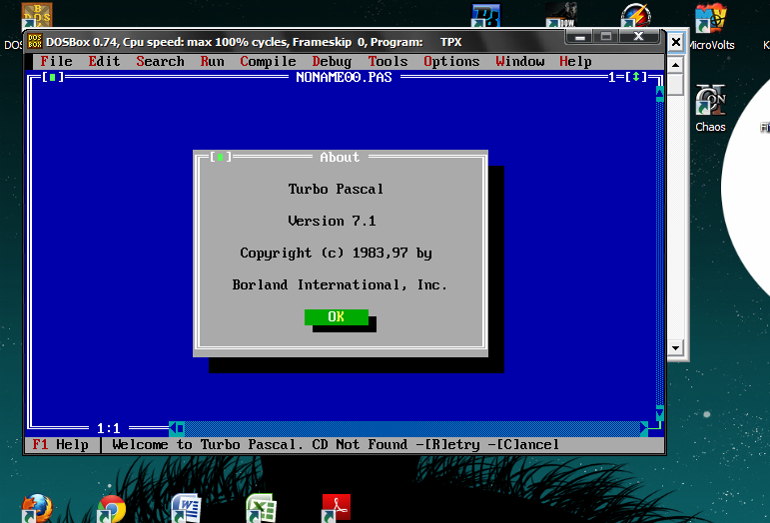Close the NONAME00.PAS editor window box
This screenshot has height=523, width=770.
click(x=53, y=77)
